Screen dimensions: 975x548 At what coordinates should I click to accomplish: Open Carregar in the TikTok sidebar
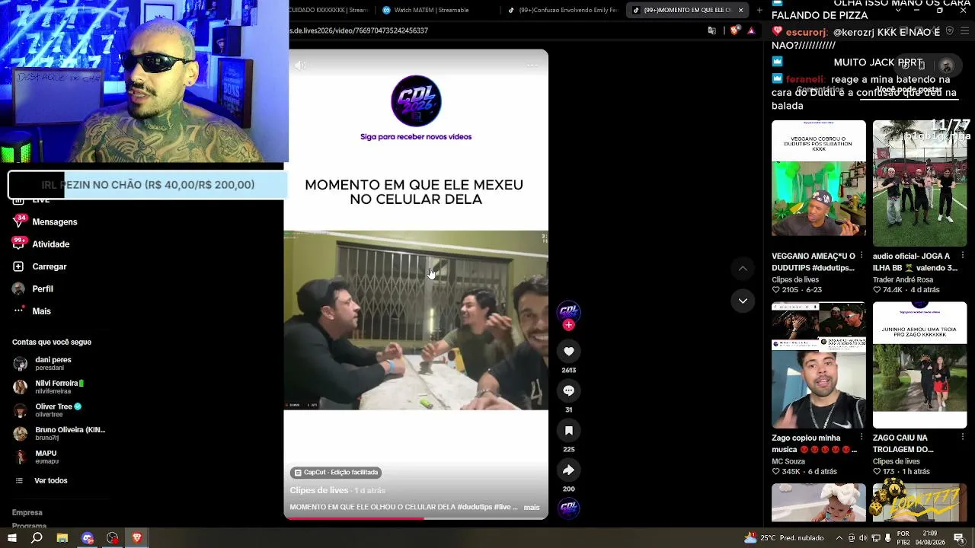(x=50, y=266)
